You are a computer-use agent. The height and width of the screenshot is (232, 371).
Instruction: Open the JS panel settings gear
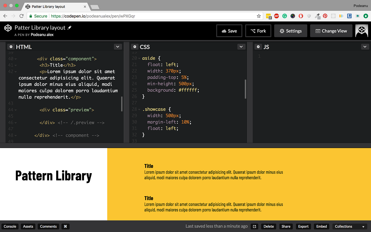[258, 47]
